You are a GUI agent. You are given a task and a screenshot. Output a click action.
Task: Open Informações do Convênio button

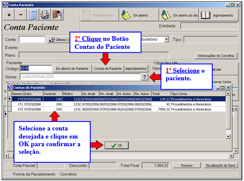point(216,56)
